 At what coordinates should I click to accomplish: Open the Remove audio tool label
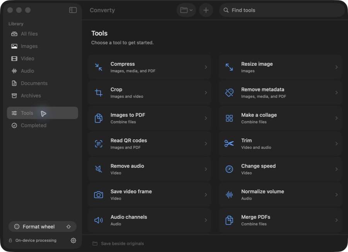(x=127, y=166)
